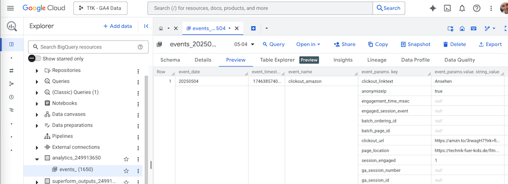Screen dimensions: 508x184
Task: Expand the Repositories node
Action: point(37,71)
